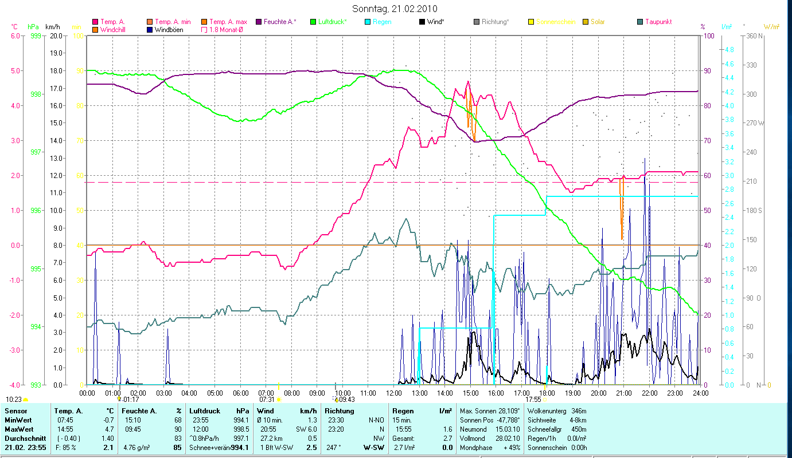Click the black Wind legend square

coord(422,22)
